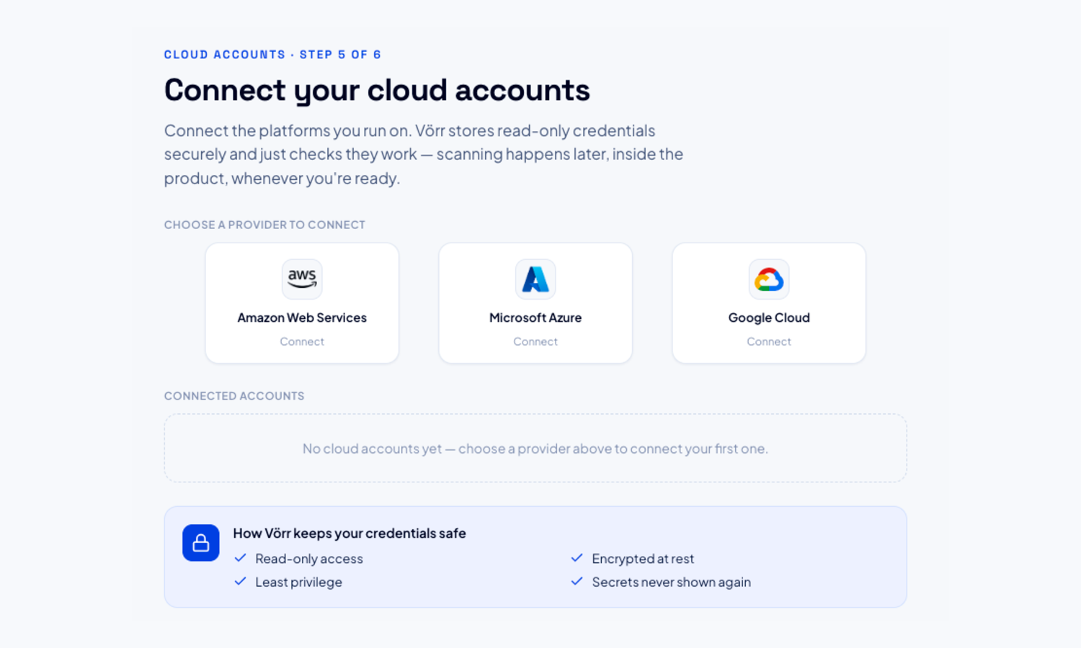Click the checkmark beside Read-only access
The width and height of the screenshot is (1081, 648).
(x=241, y=558)
